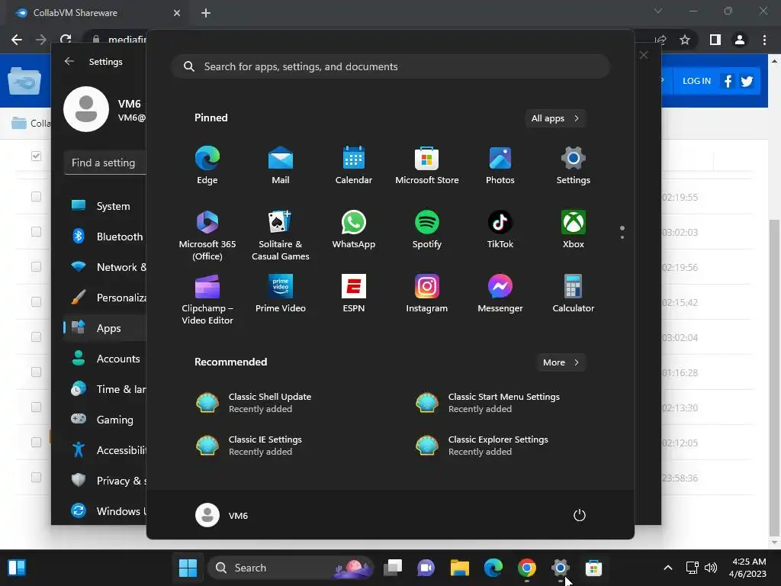The height and width of the screenshot is (586, 781).
Task: Bookmark this page with the star
Action: [685, 40]
